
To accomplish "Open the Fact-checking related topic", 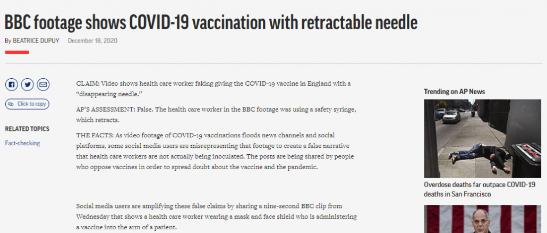I will (22, 143).
